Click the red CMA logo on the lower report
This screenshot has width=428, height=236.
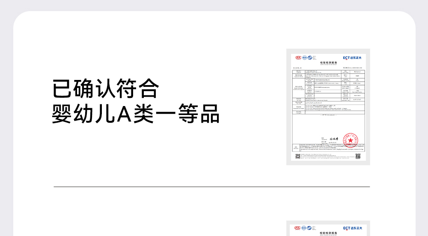coord(298,228)
